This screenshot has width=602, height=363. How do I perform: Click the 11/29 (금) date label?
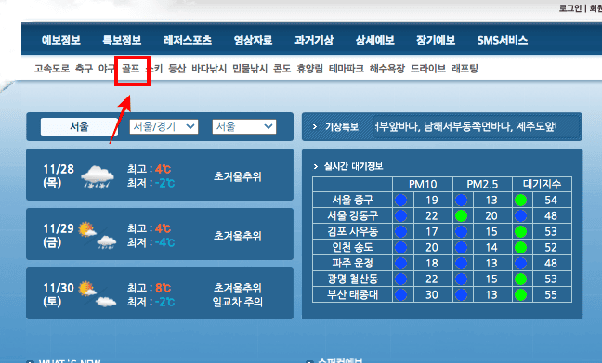[59, 235]
